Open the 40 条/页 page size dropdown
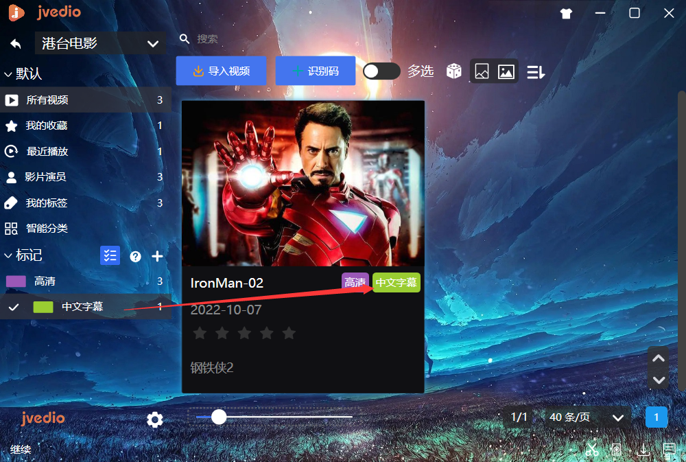 click(587, 417)
